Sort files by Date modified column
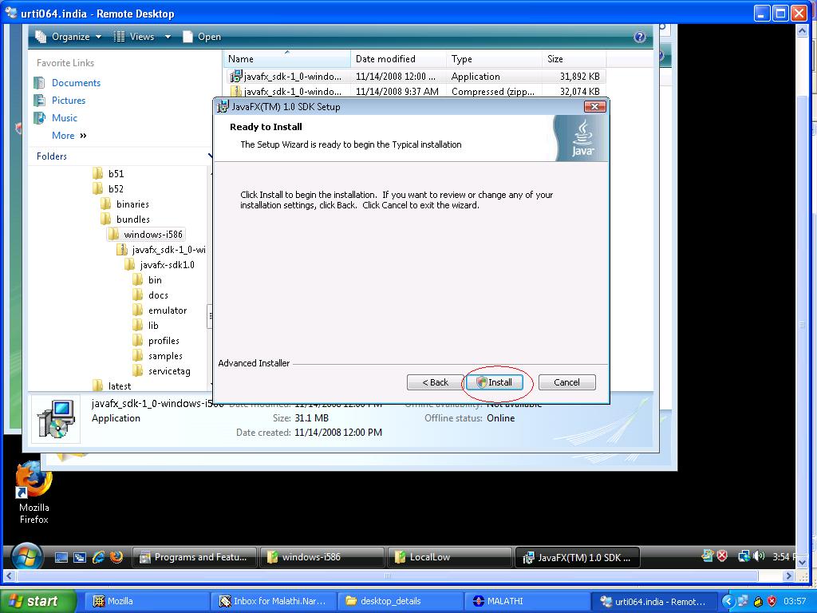817x613 pixels. (x=385, y=59)
